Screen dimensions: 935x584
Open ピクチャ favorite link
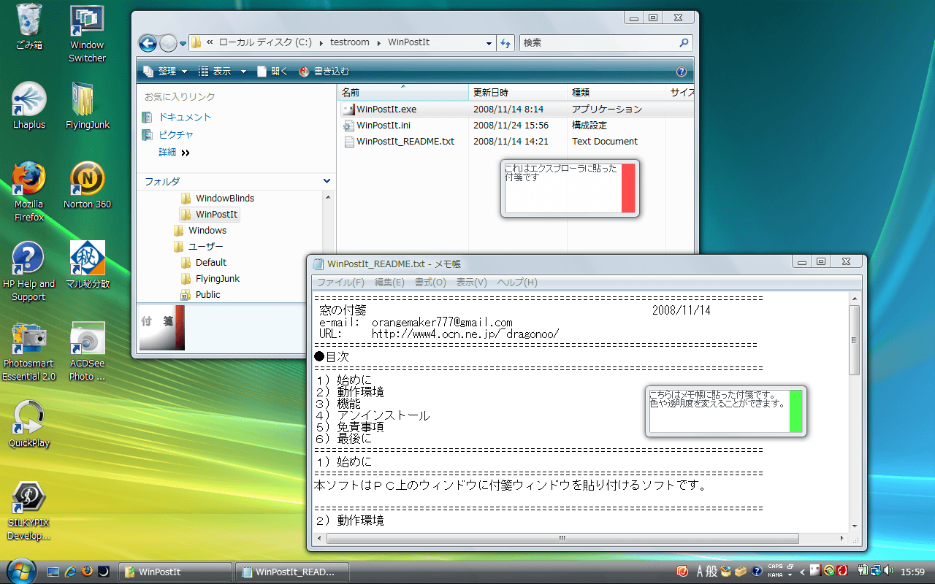(169, 134)
